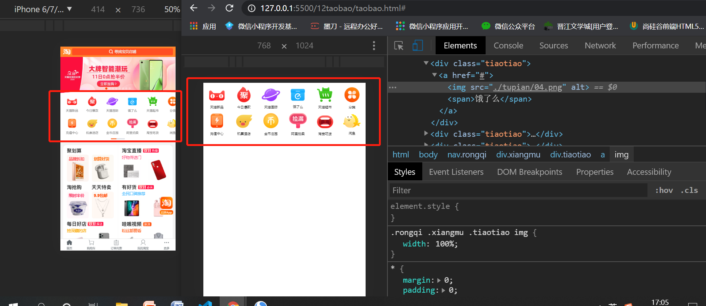Go back with the browser back arrow
The height and width of the screenshot is (306, 706).
point(194,8)
